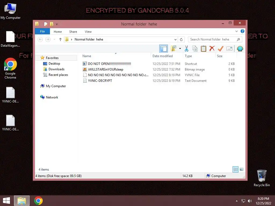The image size is (275, 206).
Task: Click the Paste clipboard icon
Action: pos(204,49)
